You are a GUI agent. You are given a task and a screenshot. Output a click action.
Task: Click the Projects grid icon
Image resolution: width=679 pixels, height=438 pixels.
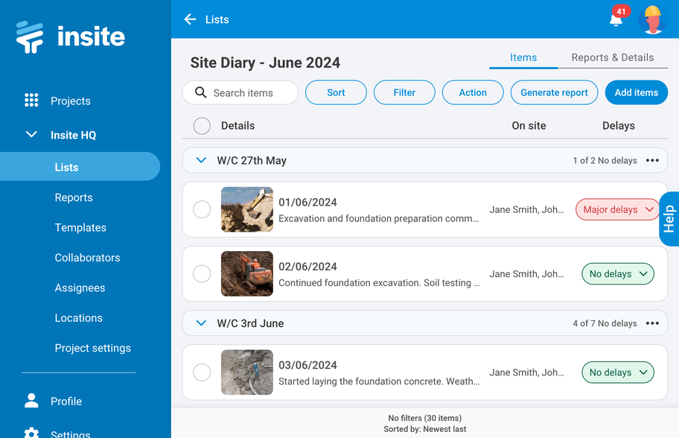pos(31,101)
